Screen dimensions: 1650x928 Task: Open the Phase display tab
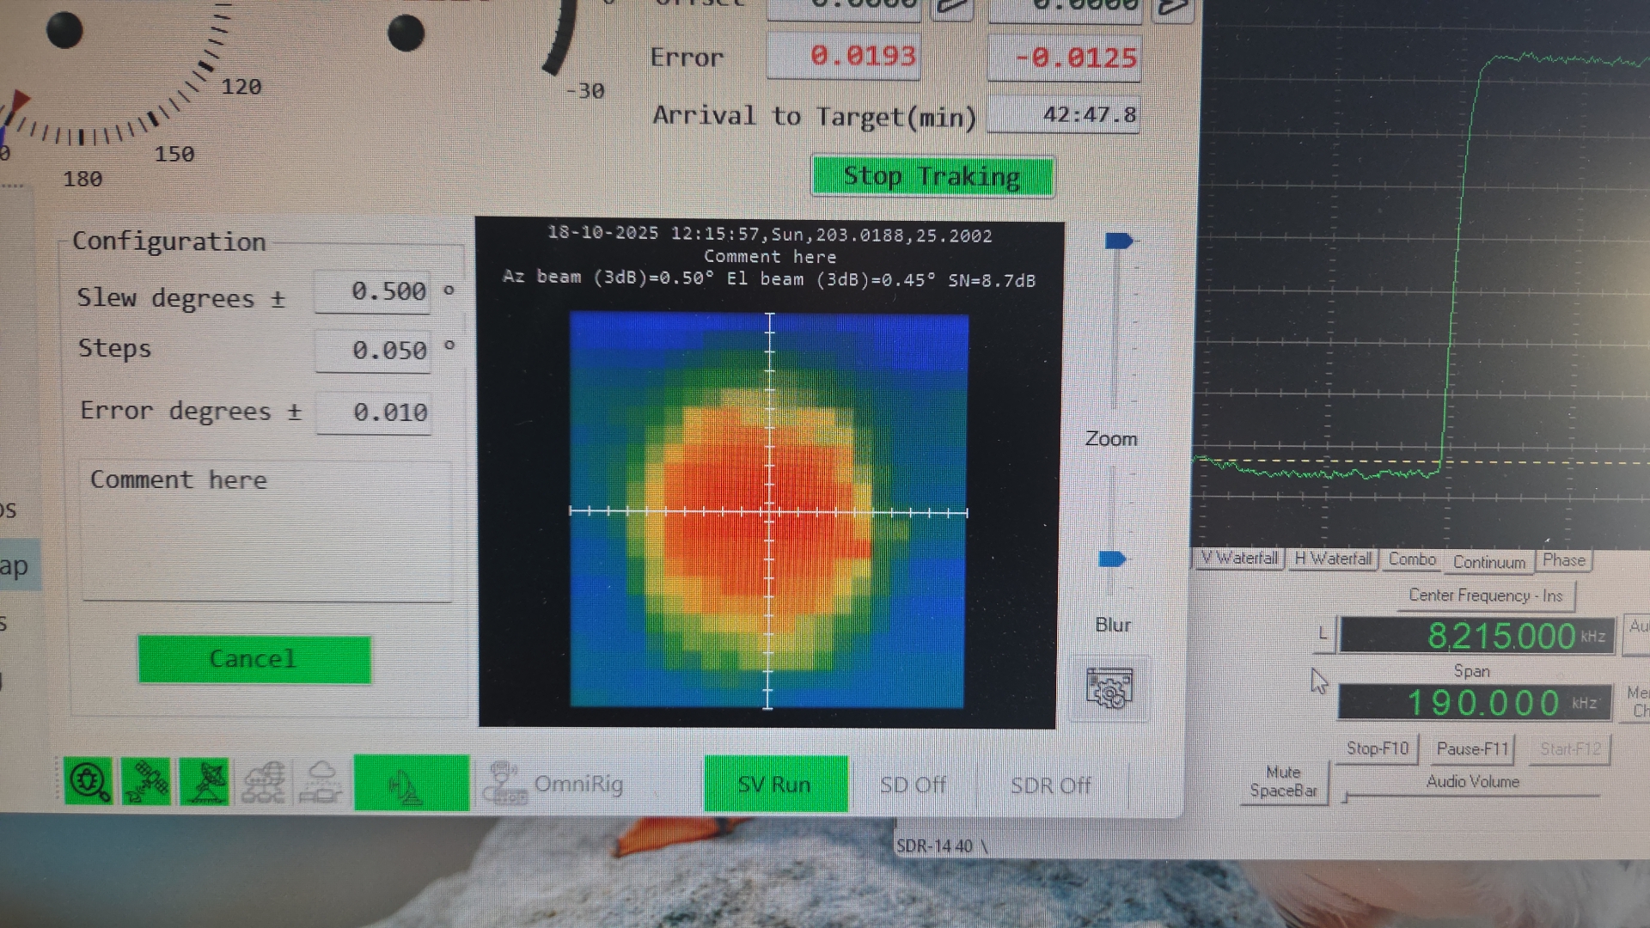point(1564,559)
